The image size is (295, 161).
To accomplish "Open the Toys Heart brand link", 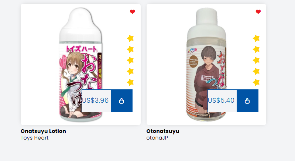I will (35, 138).
